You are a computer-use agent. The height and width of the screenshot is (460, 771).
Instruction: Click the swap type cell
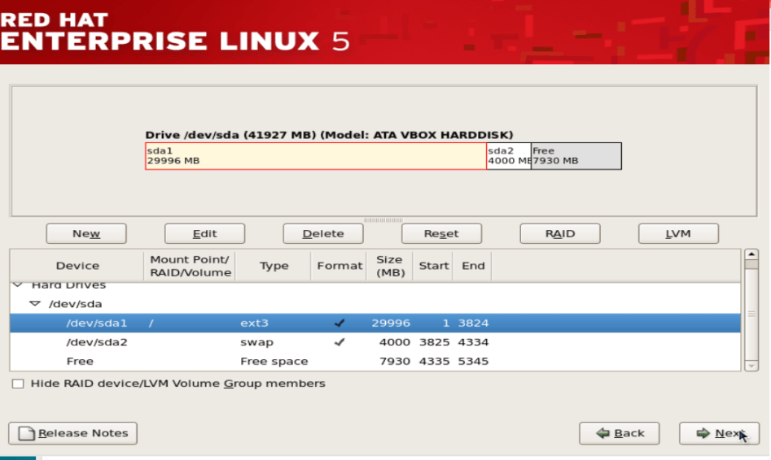[x=256, y=342]
